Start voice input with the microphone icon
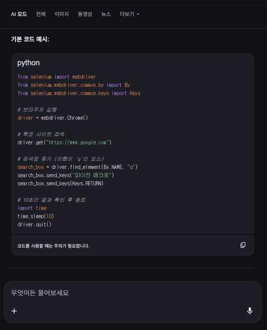The image size is (267, 330). click(x=250, y=311)
